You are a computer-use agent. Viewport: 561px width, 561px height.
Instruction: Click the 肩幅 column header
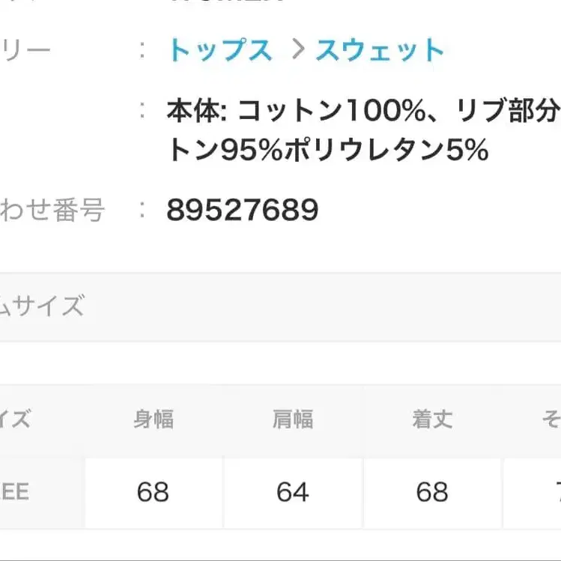[292, 419]
